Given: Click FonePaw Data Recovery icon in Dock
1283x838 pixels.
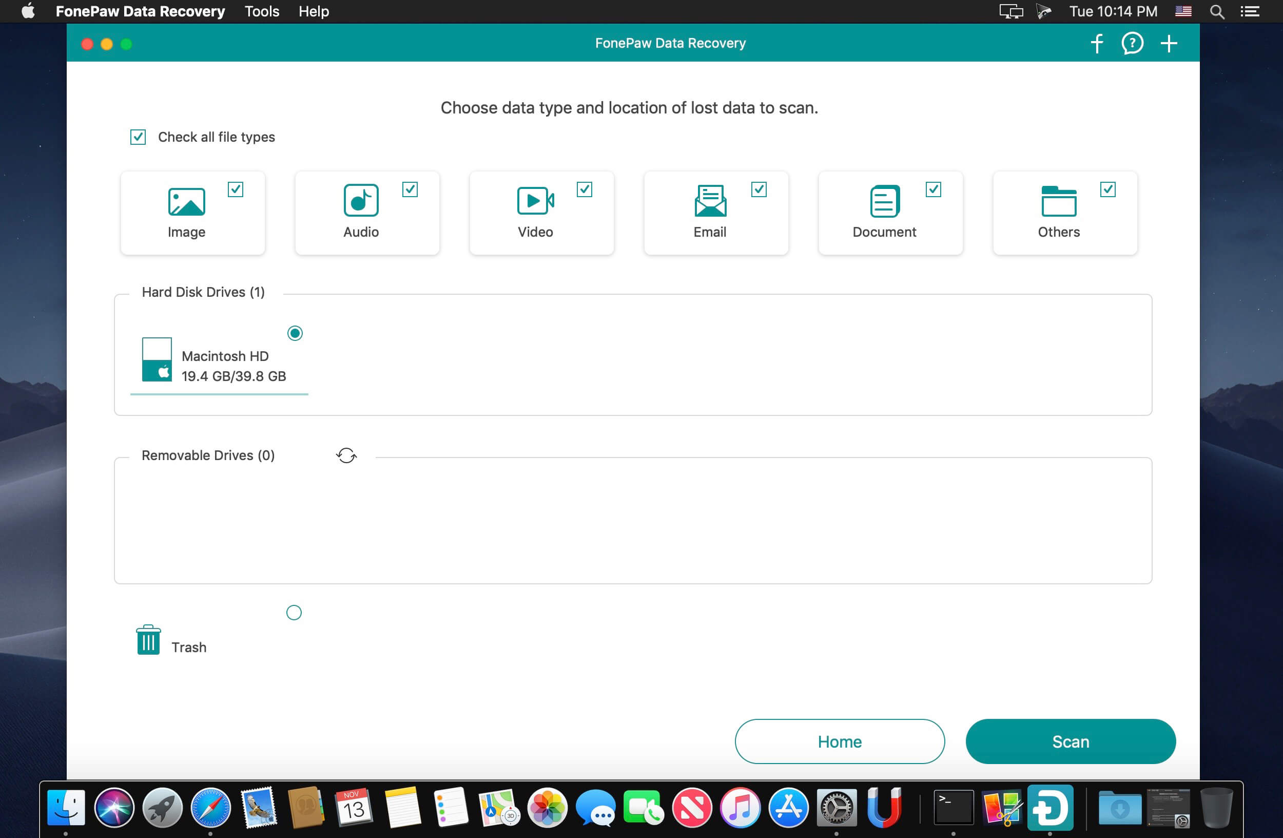Looking at the screenshot, I should coord(1050,808).
